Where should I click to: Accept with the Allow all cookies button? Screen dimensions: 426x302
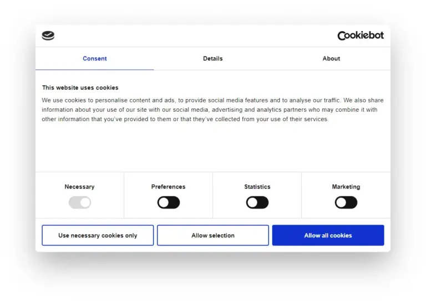click(x=328, y=235)
